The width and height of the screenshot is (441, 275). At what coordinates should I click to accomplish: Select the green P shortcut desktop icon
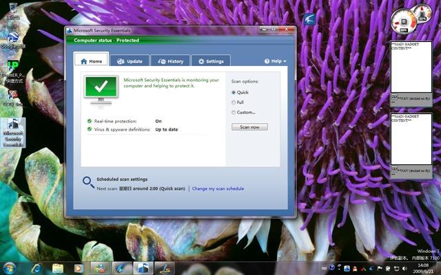pos(13,72)
